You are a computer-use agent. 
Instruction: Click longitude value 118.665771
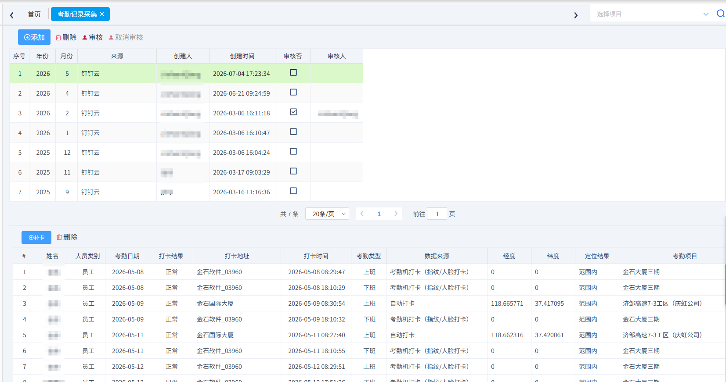coord(507,303)
